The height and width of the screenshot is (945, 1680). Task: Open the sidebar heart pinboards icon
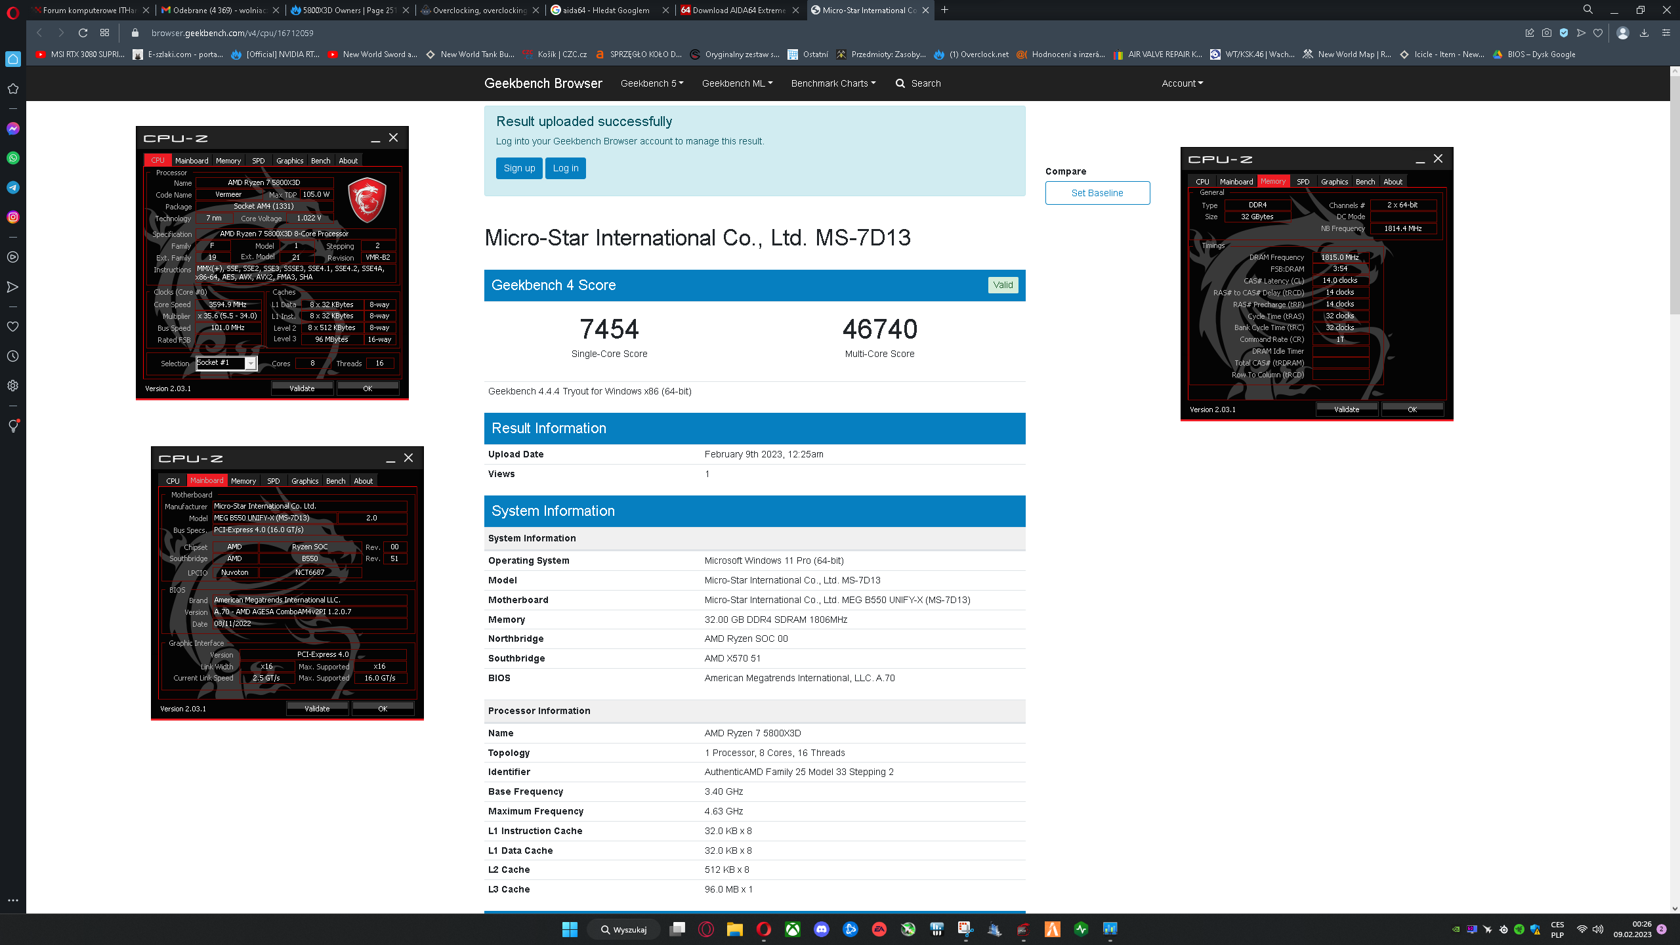tap(13, 326)
